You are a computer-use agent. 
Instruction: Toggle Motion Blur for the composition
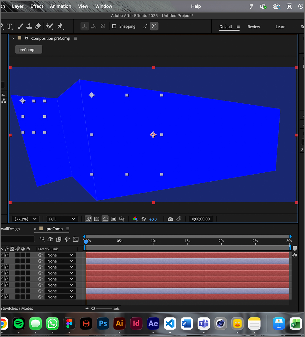pos(67,239)
